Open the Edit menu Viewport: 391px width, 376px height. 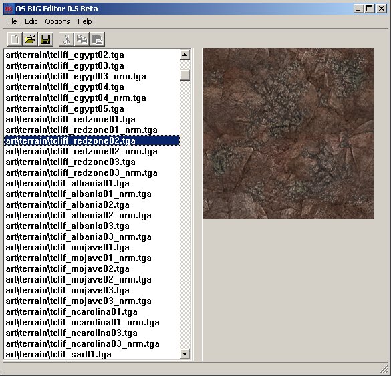[x=31, y=21]
